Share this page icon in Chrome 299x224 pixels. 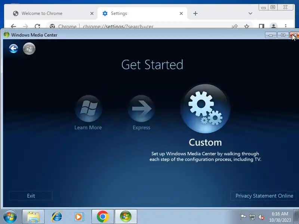(x=235, y=26)
